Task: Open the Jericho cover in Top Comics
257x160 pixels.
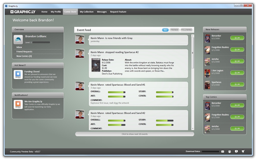Action: 207,129
